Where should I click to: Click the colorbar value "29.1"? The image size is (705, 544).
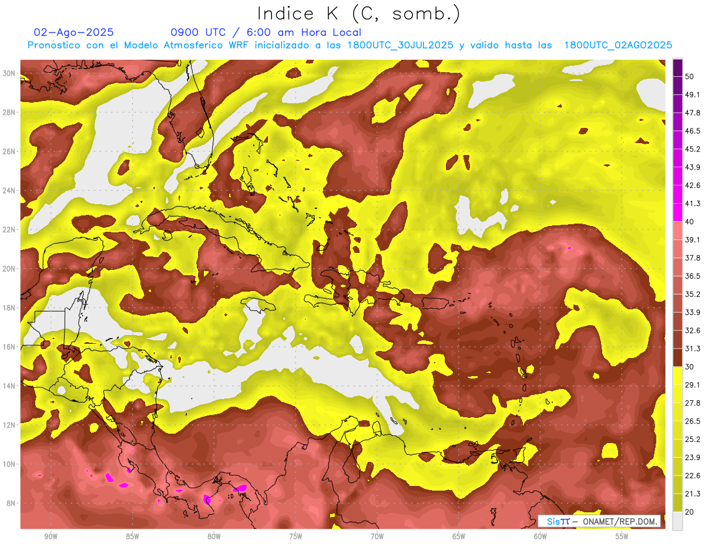(693, 385)
